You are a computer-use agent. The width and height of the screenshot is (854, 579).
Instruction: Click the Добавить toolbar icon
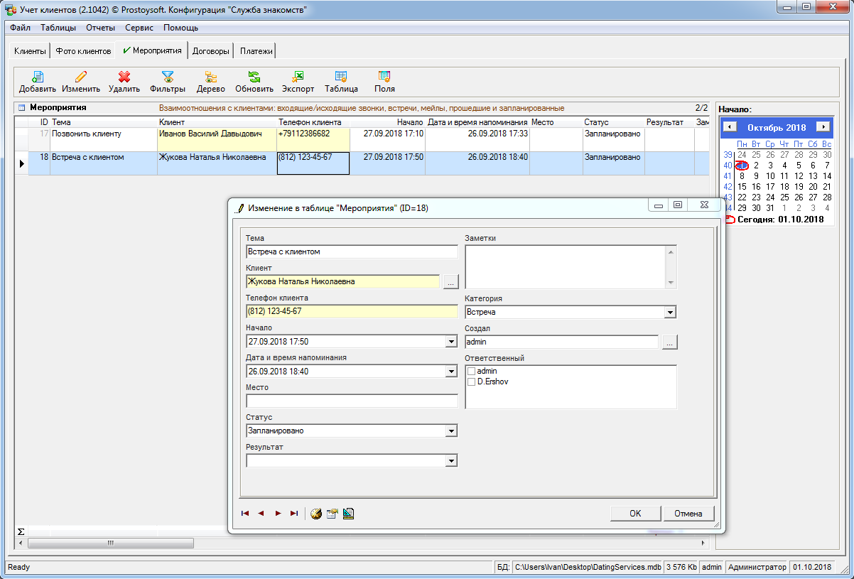point(37,77)
